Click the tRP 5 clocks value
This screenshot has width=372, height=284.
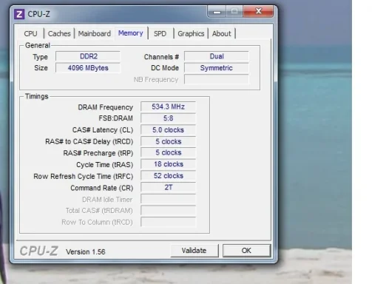tap(168, 152)
